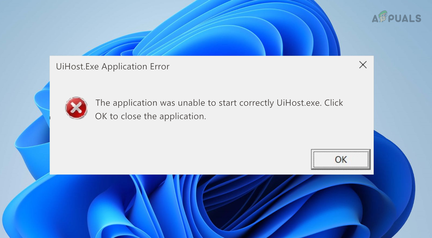Click the word 'close' in the second message line
This screenshot has width=432, height=238.
point(131,116)
